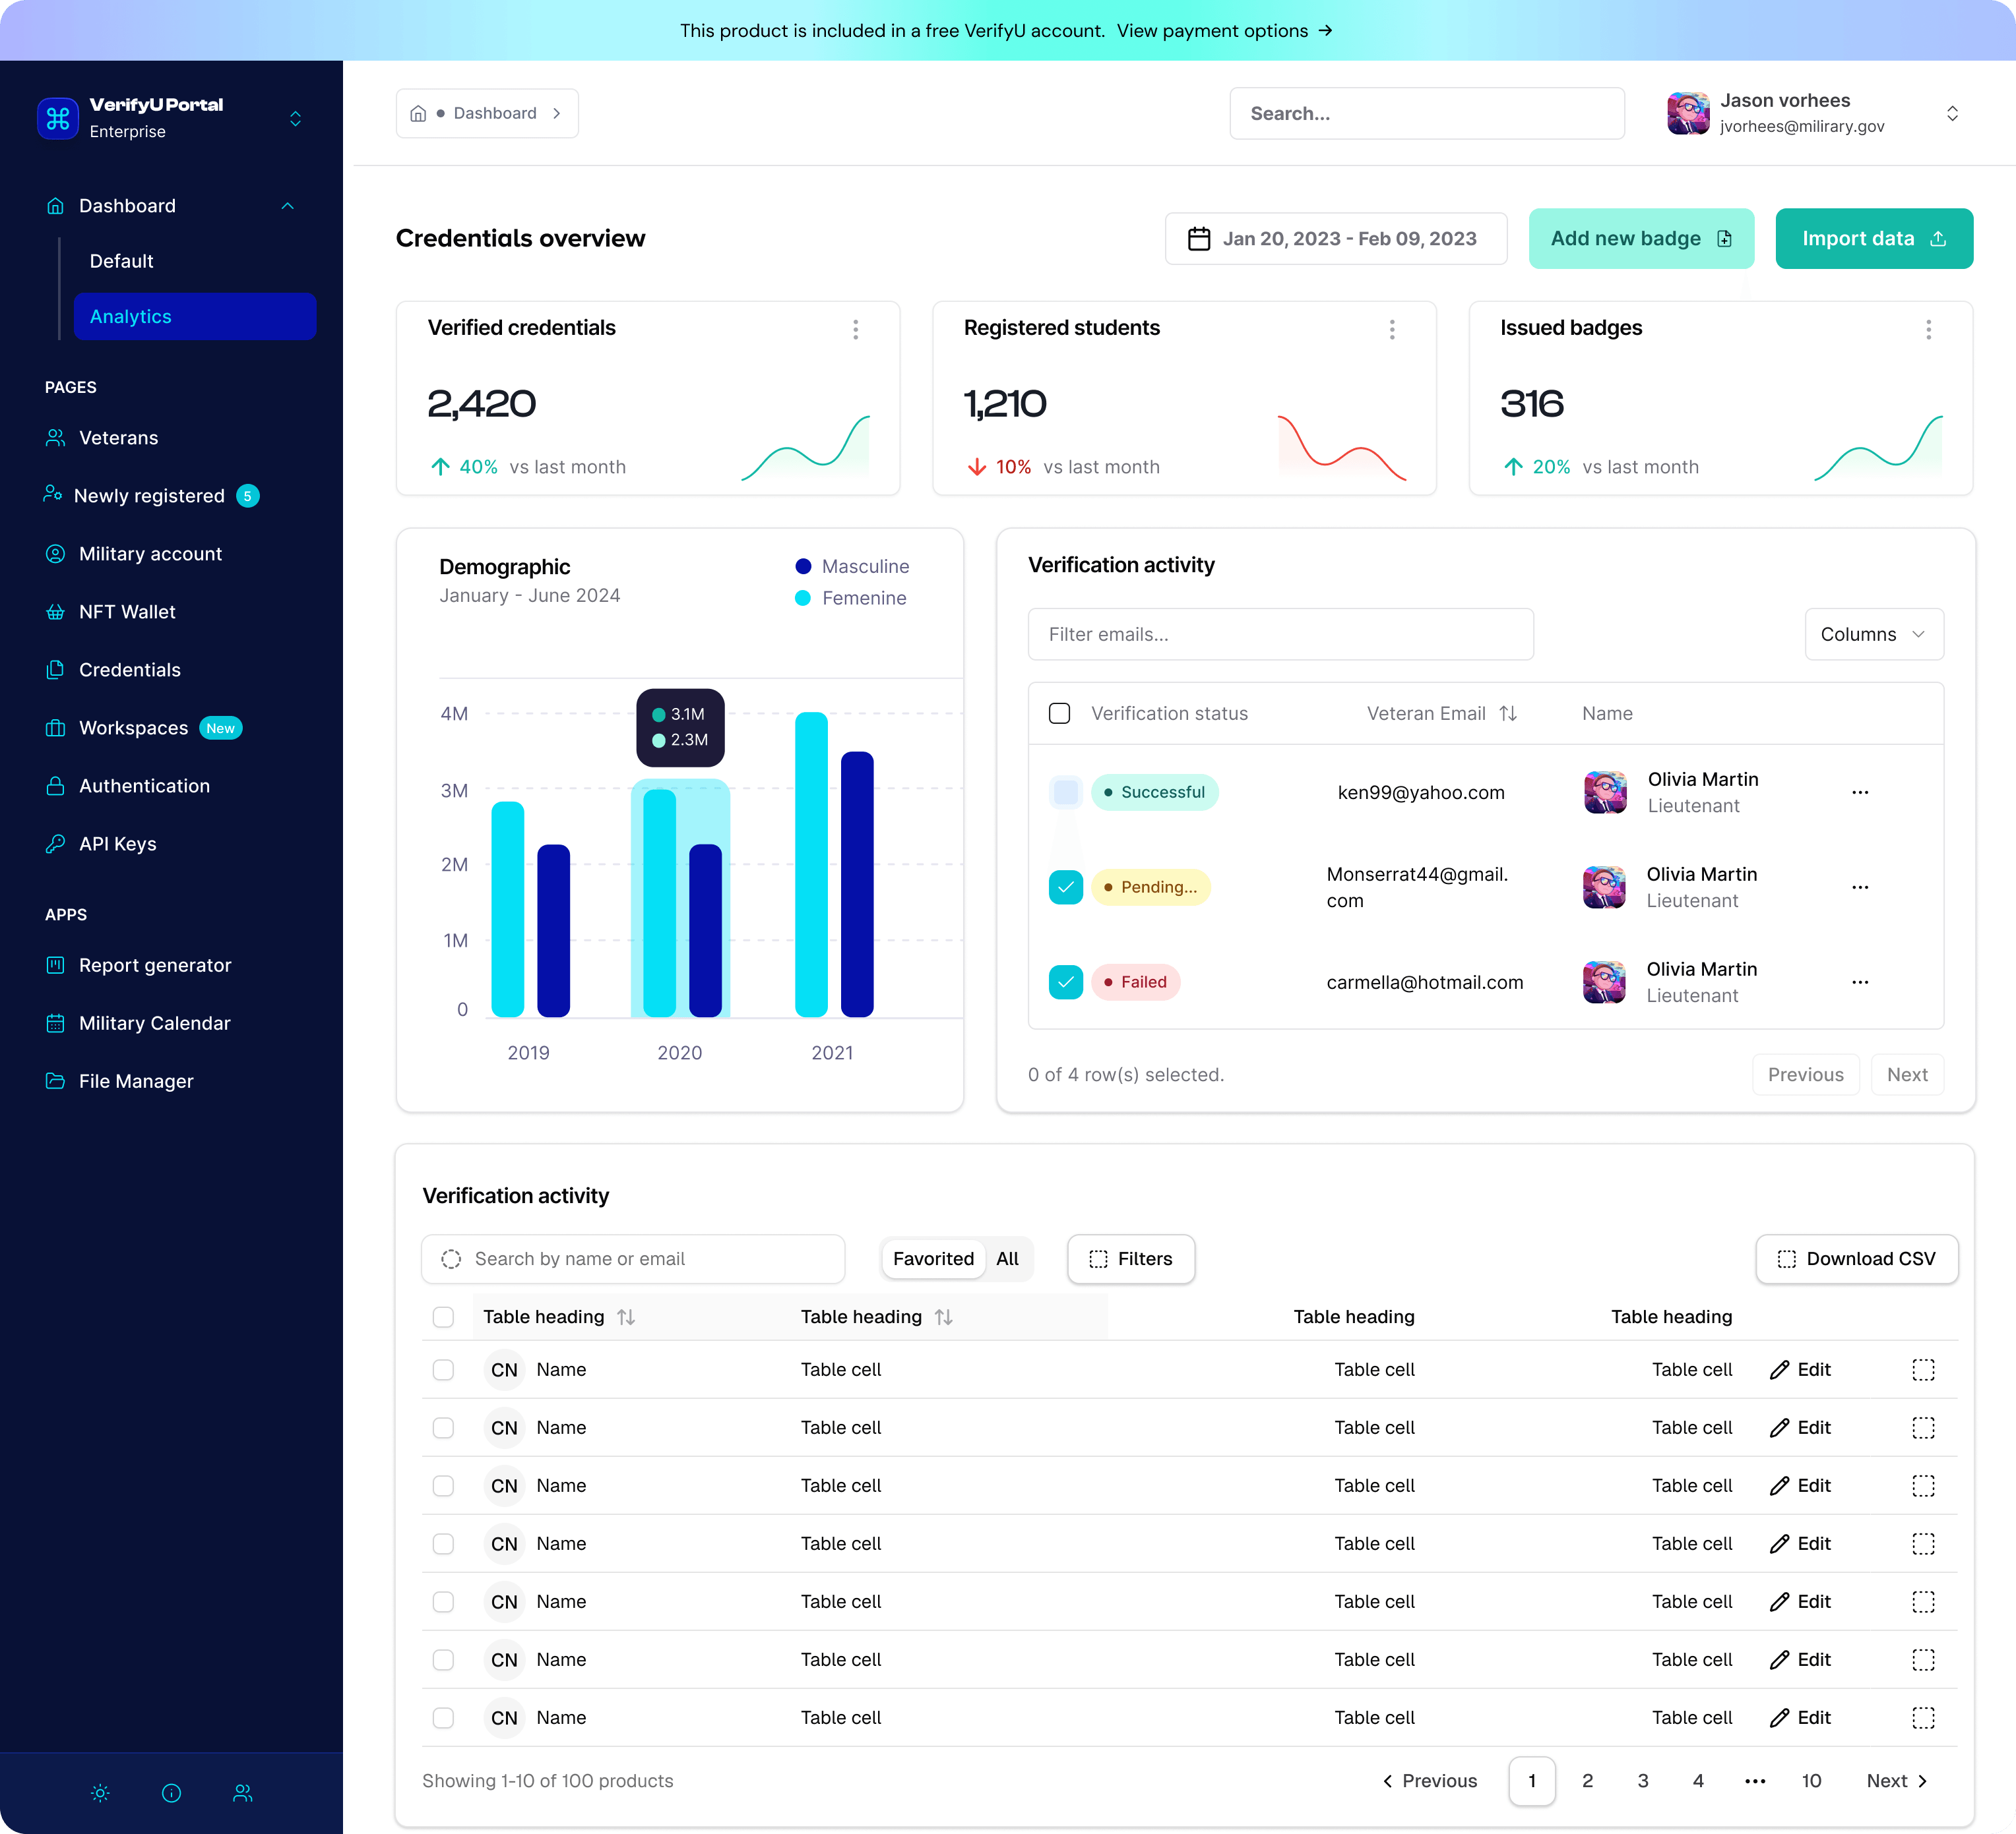Open the Authentication section
The image size is (2016, 1834).
point(144,786)
